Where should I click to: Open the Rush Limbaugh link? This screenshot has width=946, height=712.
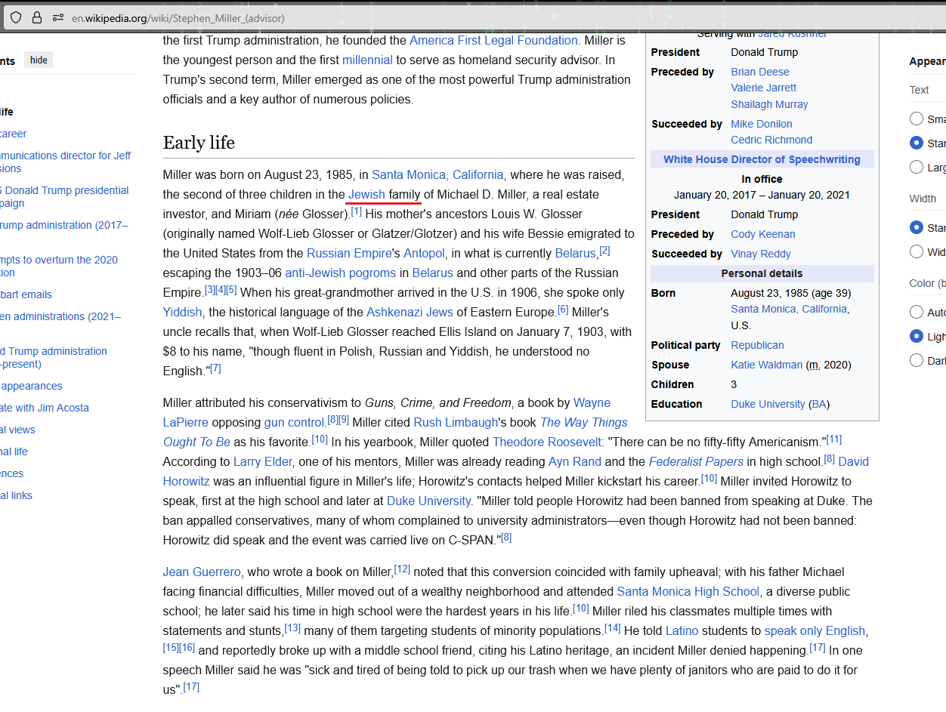click(x=456, y=422)
